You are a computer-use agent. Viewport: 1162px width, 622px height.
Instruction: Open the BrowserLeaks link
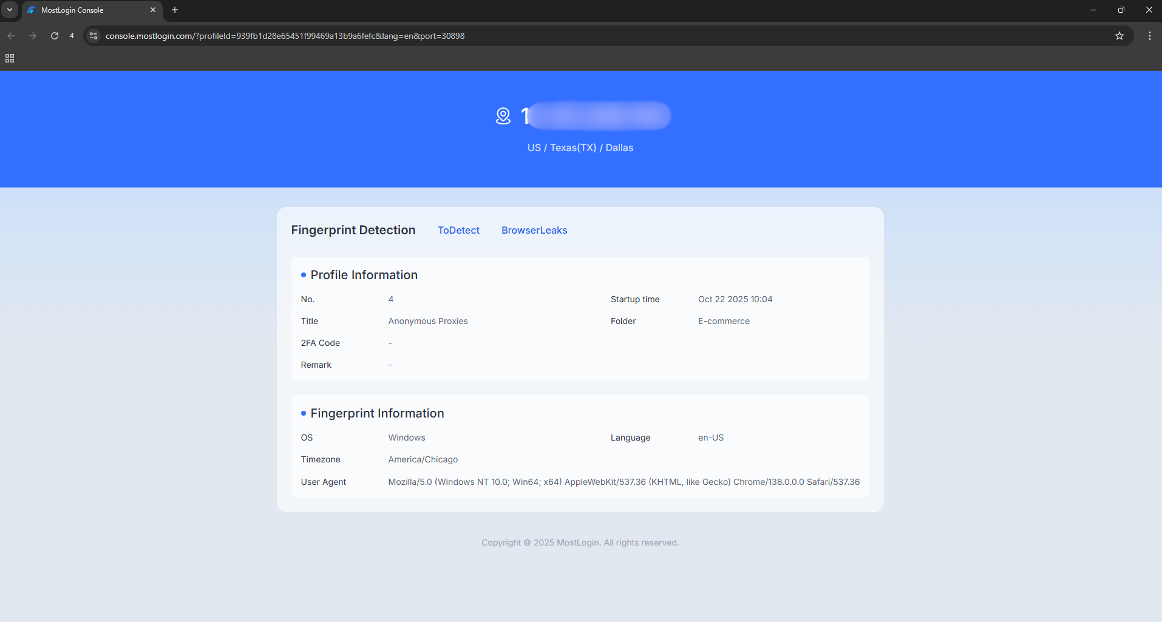coord(534,230)
